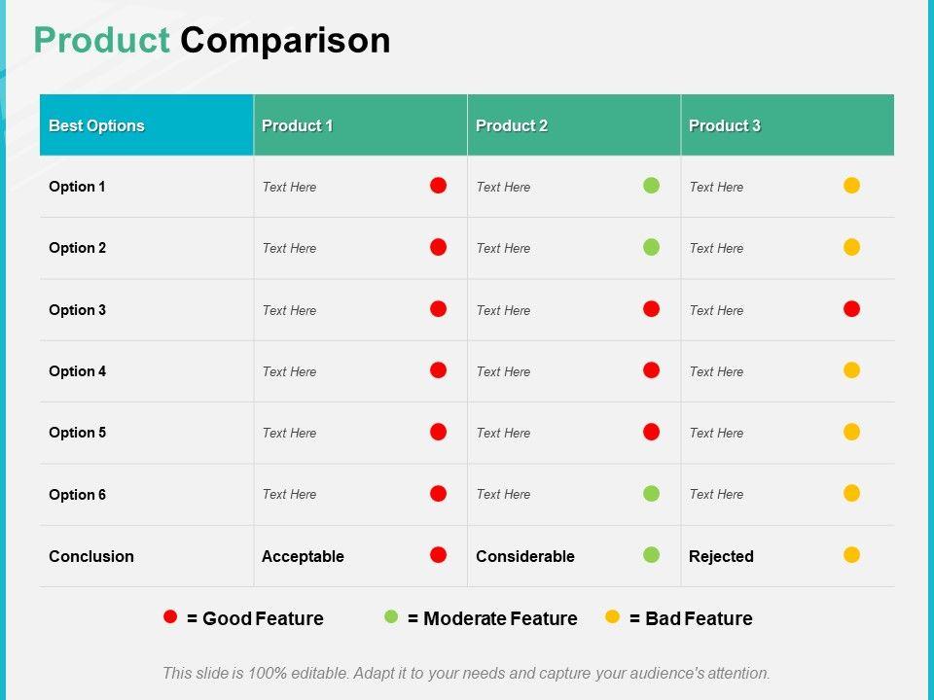Click the red dot in Product 2 Option 5
This screenshot has height=700, width=934.
(652, 432)
